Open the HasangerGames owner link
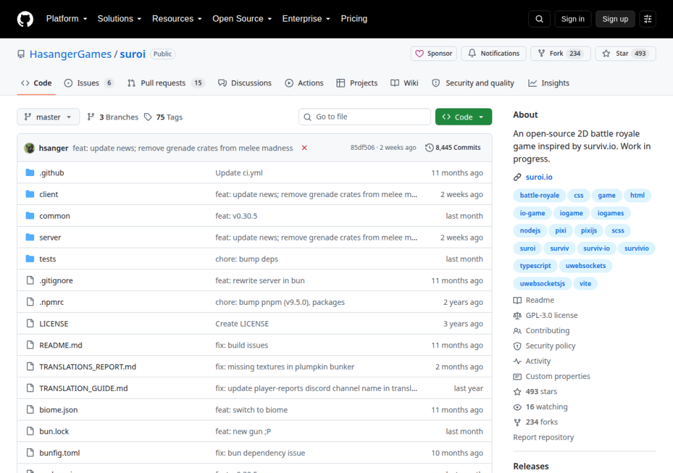 (70, 54)
